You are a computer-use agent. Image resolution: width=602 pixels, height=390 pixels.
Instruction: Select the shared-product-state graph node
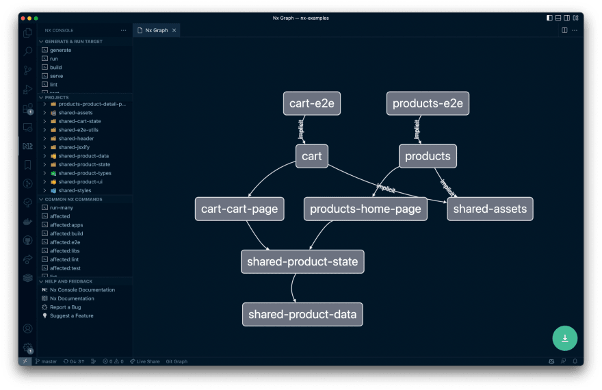(x=302, y=262)
